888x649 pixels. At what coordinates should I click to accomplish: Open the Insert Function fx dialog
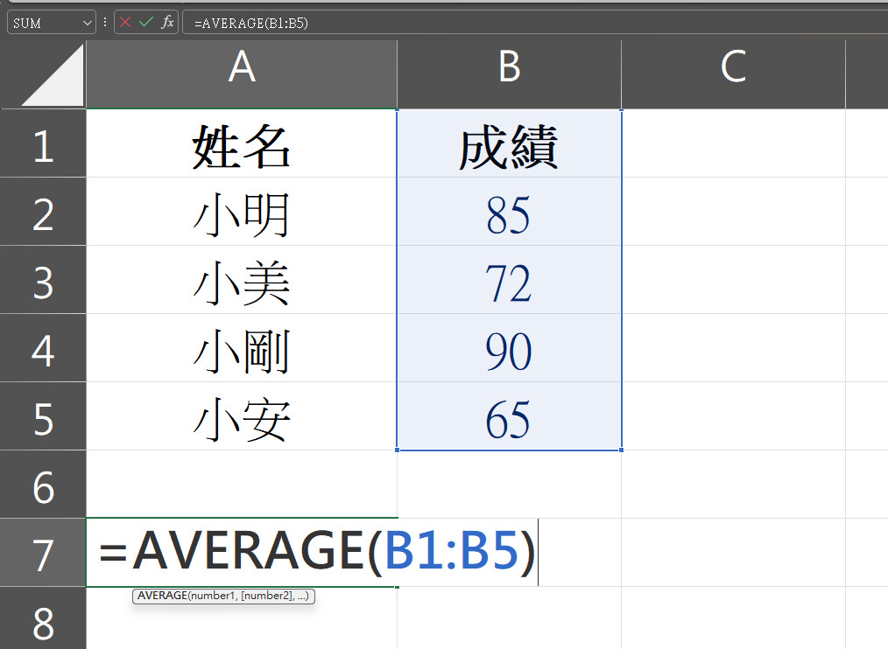(x=167, y=23)
